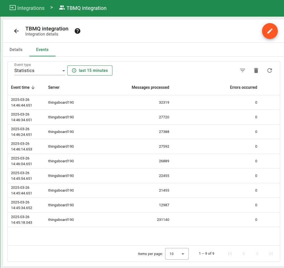Click the TBMQ integration page title
The width and height of the screenshot is (284, 268).
[x=47, y=29]
